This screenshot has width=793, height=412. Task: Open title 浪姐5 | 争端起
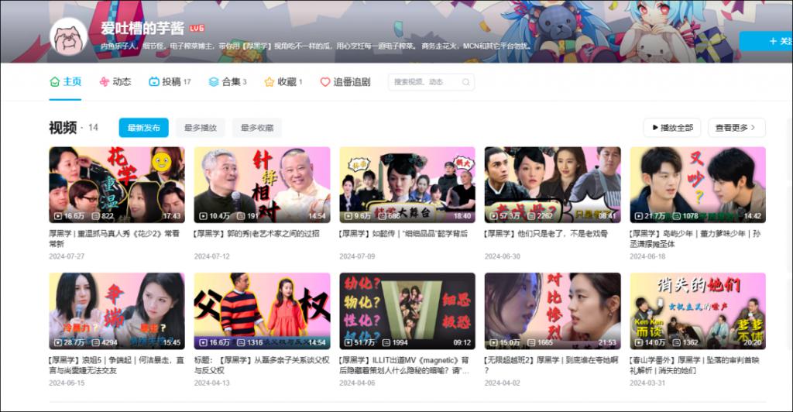117,365
